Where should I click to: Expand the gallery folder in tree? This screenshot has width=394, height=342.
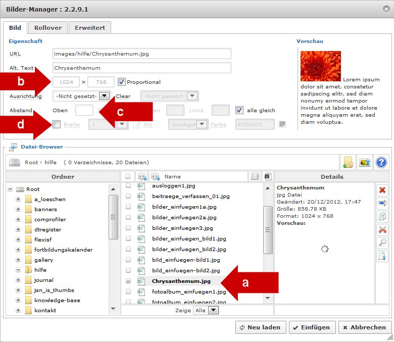19,260
